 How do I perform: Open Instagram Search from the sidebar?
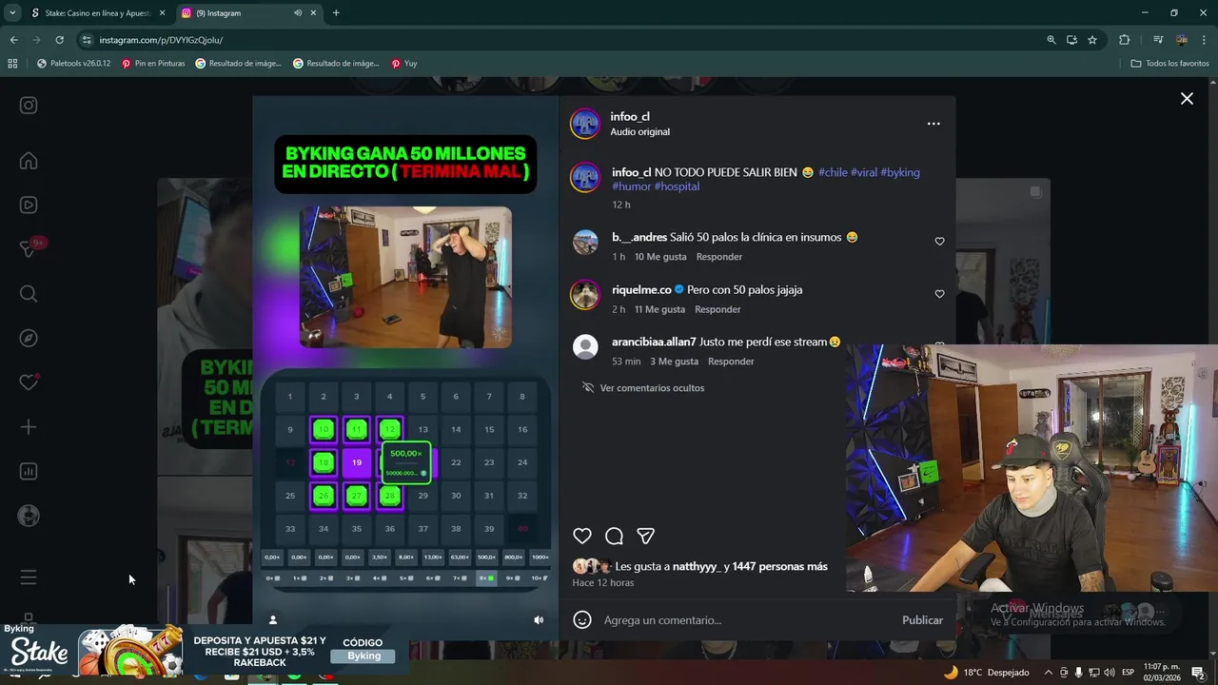[29, 294]
